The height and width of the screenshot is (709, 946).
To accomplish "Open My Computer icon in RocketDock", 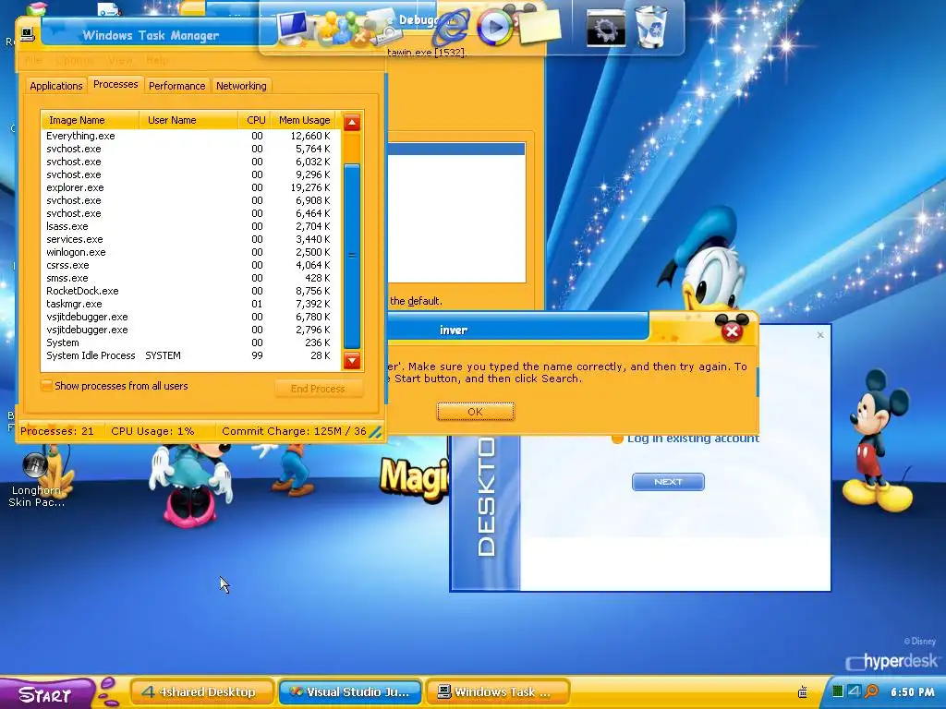I will click(294, 27).
